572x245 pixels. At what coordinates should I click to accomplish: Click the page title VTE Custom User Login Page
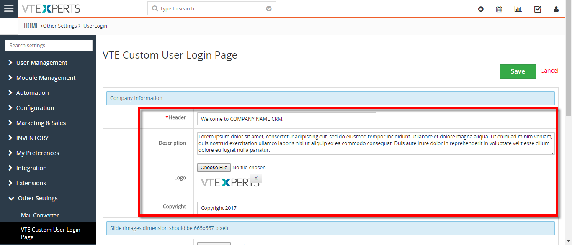(x=170, y=55)
